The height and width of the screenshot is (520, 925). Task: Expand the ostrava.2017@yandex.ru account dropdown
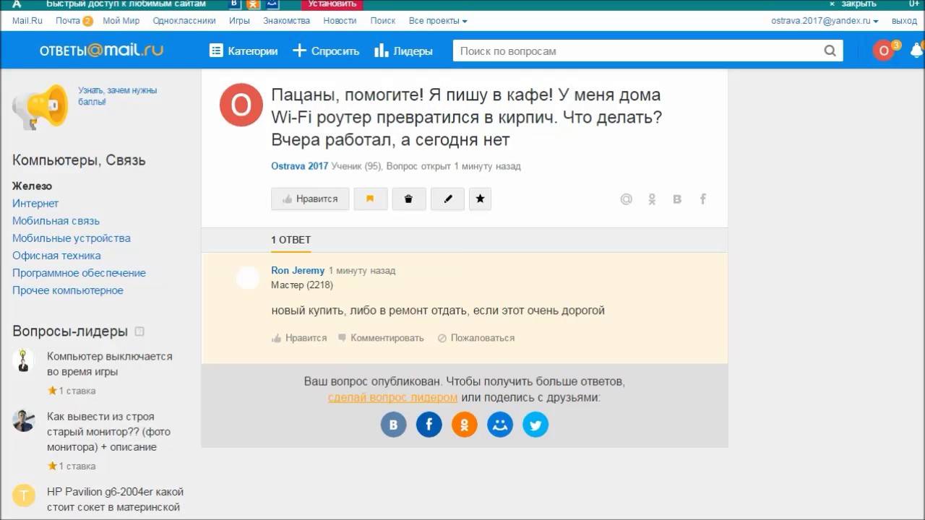pyautogui.click(x=825, y=21)
